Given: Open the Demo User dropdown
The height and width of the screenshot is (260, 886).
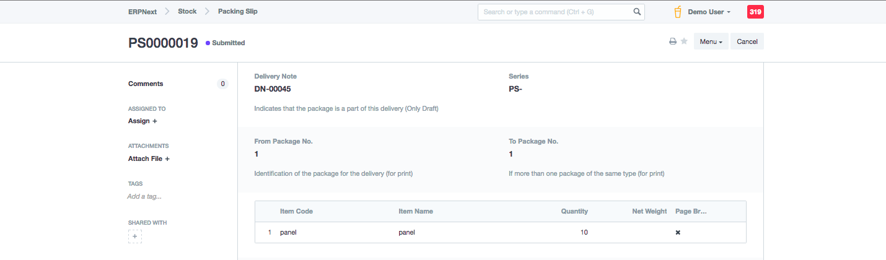Looking at the screenshot, I should pos(709,12).
